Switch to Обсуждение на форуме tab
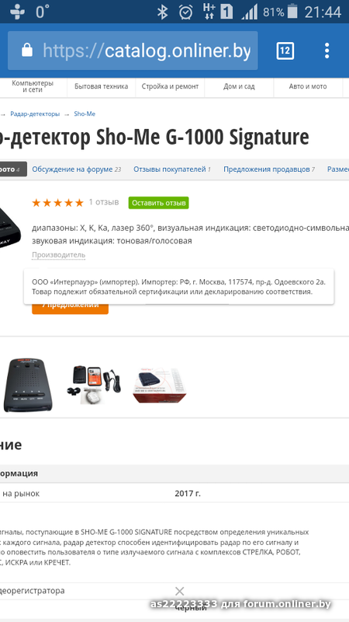The width and height of the screenshot is (349, 622). pyautogui.click(x=76, y=169)
